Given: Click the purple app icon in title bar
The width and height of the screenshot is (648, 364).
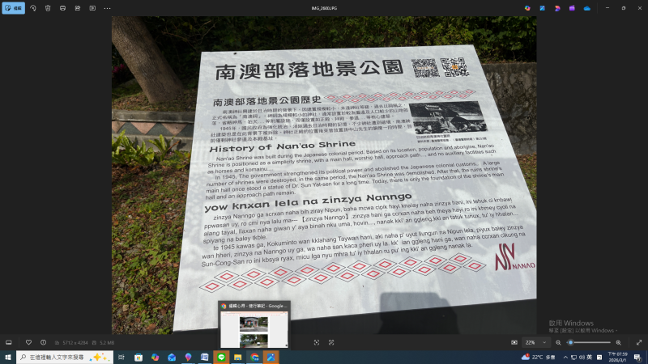Looking at the screenshot, I should click(x=572, y=8).
